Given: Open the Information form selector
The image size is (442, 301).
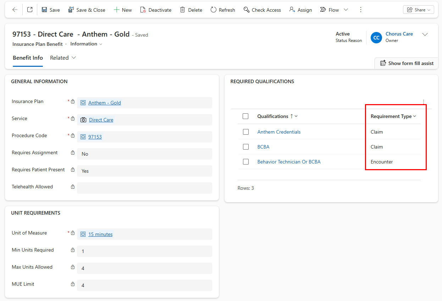Looking at the screenshot, I should coord(86,44).
